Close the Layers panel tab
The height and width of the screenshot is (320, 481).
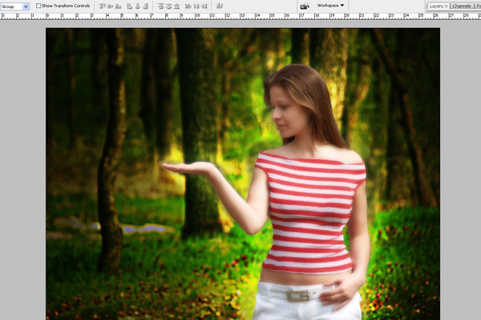[x=446, y=6]
